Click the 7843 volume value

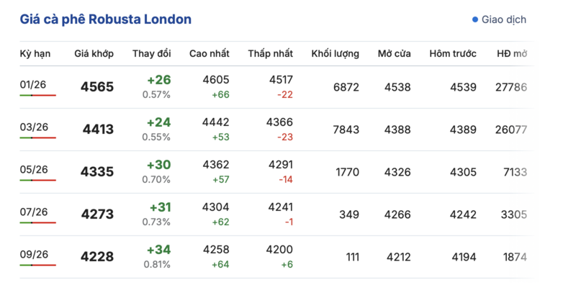(x=346, y=130)
